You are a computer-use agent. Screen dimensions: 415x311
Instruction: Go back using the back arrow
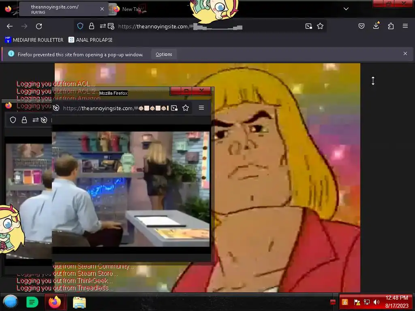tap(10, 26)
